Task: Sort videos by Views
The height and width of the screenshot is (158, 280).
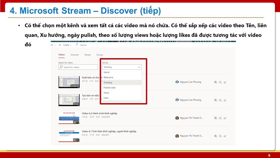Action: point(122,93)
